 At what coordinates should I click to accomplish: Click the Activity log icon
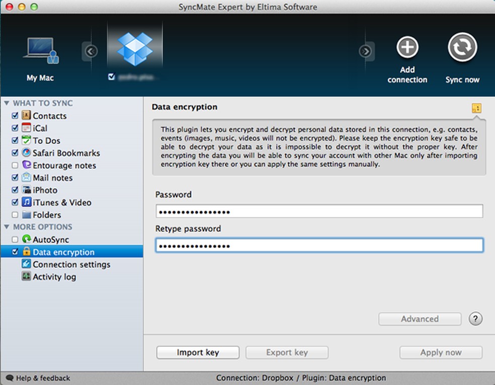[26, 276]
